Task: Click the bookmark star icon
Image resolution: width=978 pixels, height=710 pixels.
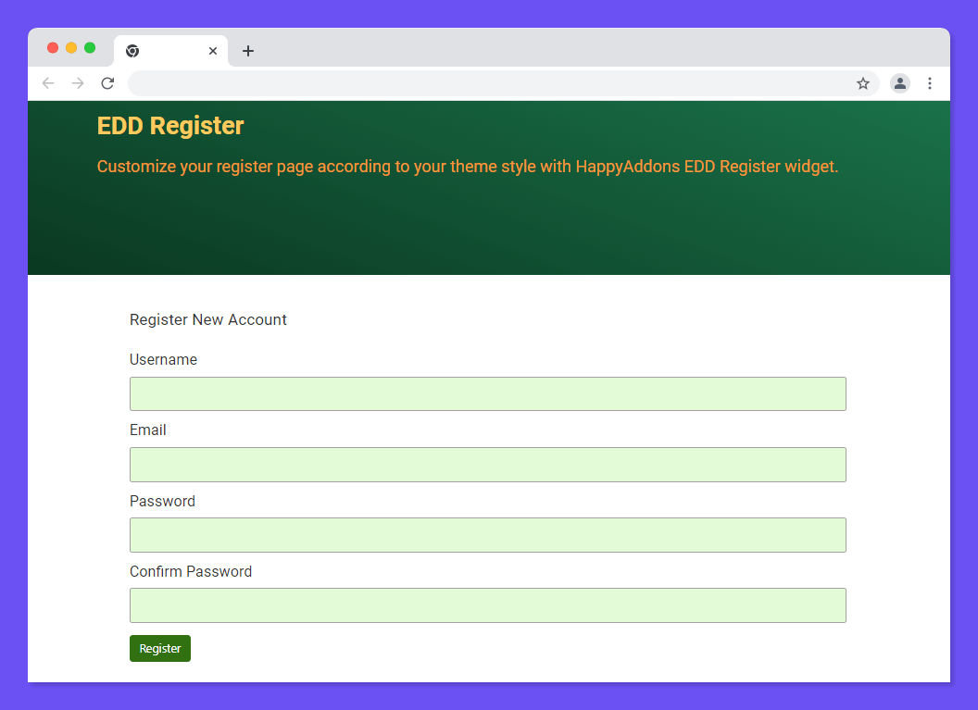Action: pyautogui.click(x=863, y=83)
